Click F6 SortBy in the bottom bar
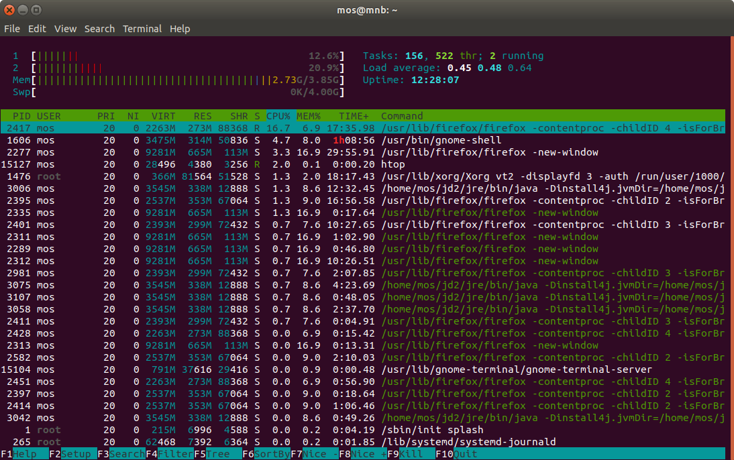Image resolution: width=734 pixels, height=460 pixels. click(x=266, y=454)
